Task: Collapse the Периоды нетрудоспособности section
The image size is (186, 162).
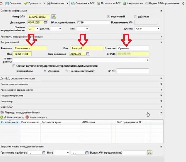Action: tap(161, 113)
